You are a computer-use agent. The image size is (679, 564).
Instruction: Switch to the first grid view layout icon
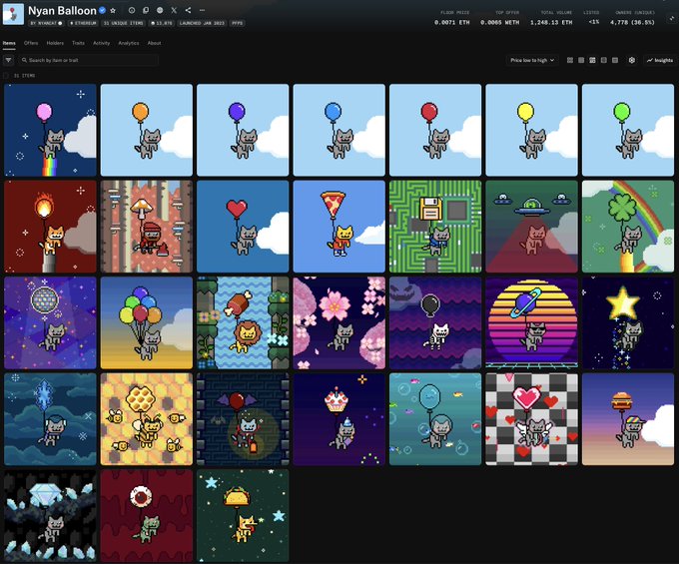[x=570, y=60]
